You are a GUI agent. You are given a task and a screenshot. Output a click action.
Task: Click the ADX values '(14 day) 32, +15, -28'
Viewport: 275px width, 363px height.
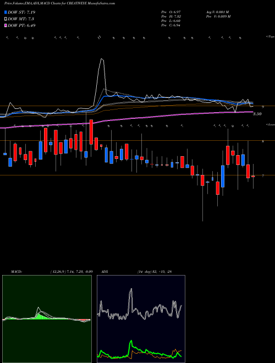point(154,271)
